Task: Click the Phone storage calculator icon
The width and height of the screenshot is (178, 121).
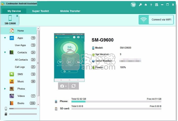Action: pos(56,102)
